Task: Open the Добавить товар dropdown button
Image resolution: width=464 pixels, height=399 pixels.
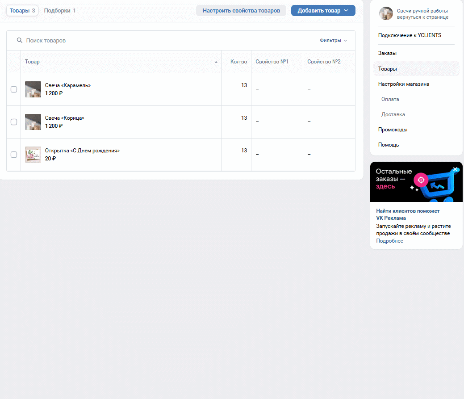Action: 323,11
